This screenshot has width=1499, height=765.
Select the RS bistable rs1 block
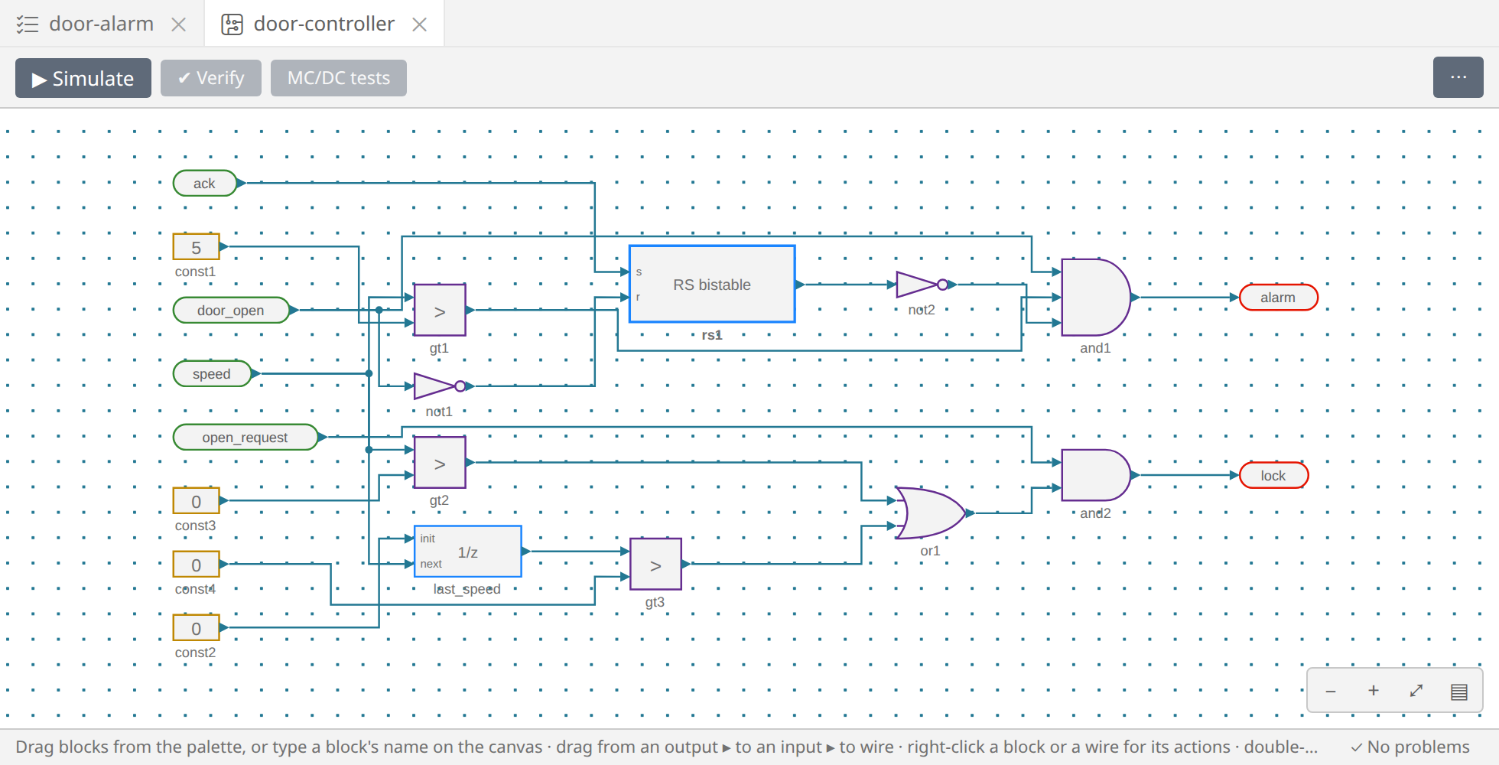(x=712, y=285)
